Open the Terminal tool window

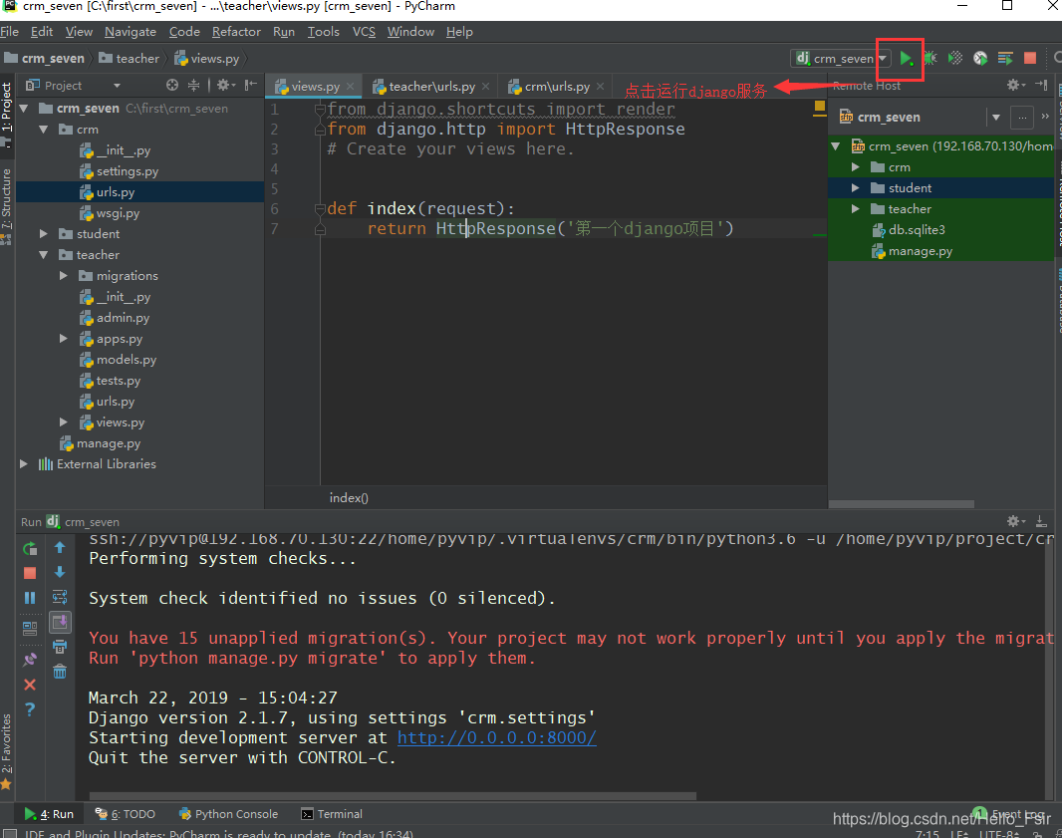pyautogui.click(x=332, y=814)
